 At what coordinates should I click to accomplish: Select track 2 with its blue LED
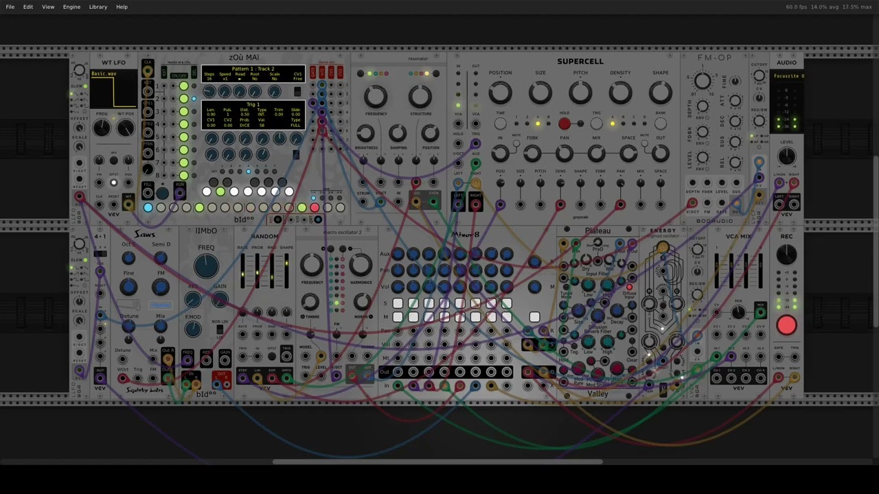(194, 99)
